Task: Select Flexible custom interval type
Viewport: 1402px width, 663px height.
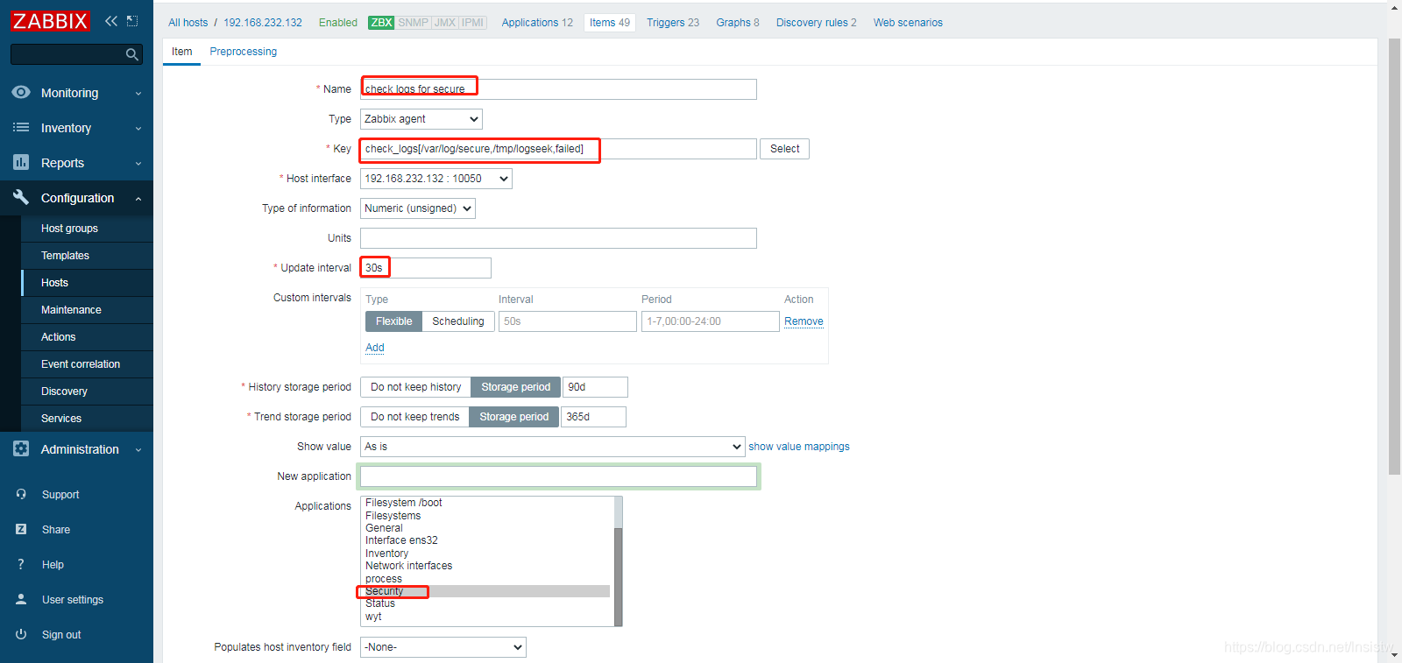Action: coord(393,321)
